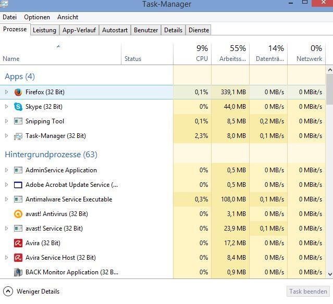Screen dimensions: 333x304
Task: Sort by Arbeitsspeicher column header
Action: 230,54
